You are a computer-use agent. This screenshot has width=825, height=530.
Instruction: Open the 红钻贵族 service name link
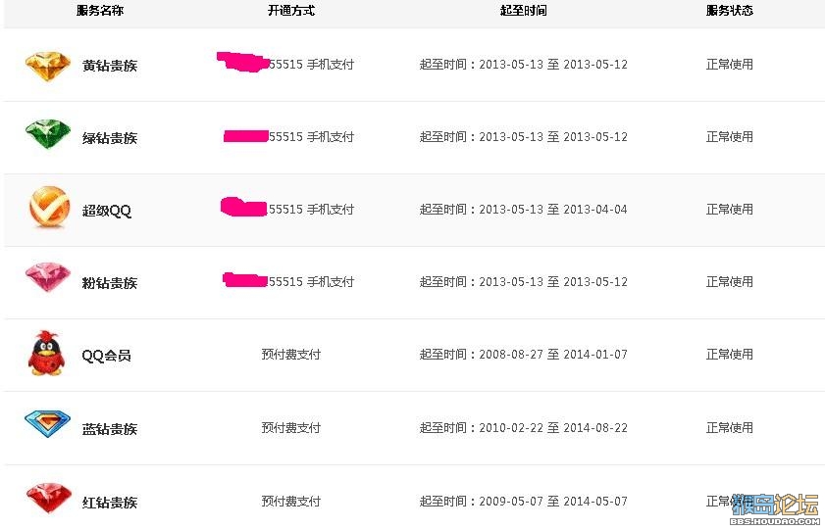click(110, 503)
